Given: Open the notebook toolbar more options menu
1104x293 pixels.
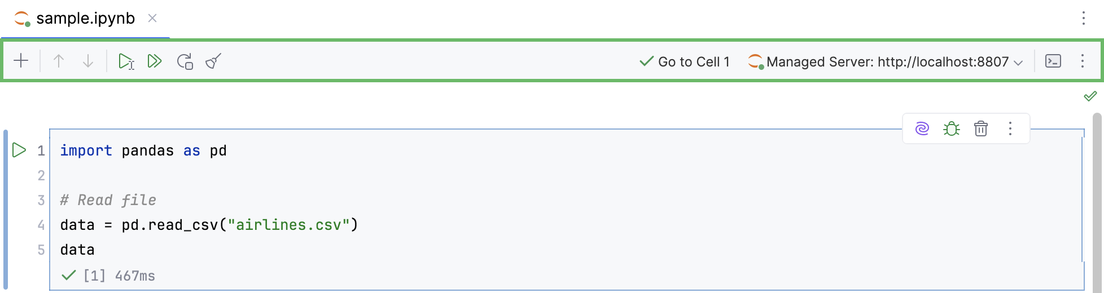Looking at the screenshot, I should (1083, 61).
